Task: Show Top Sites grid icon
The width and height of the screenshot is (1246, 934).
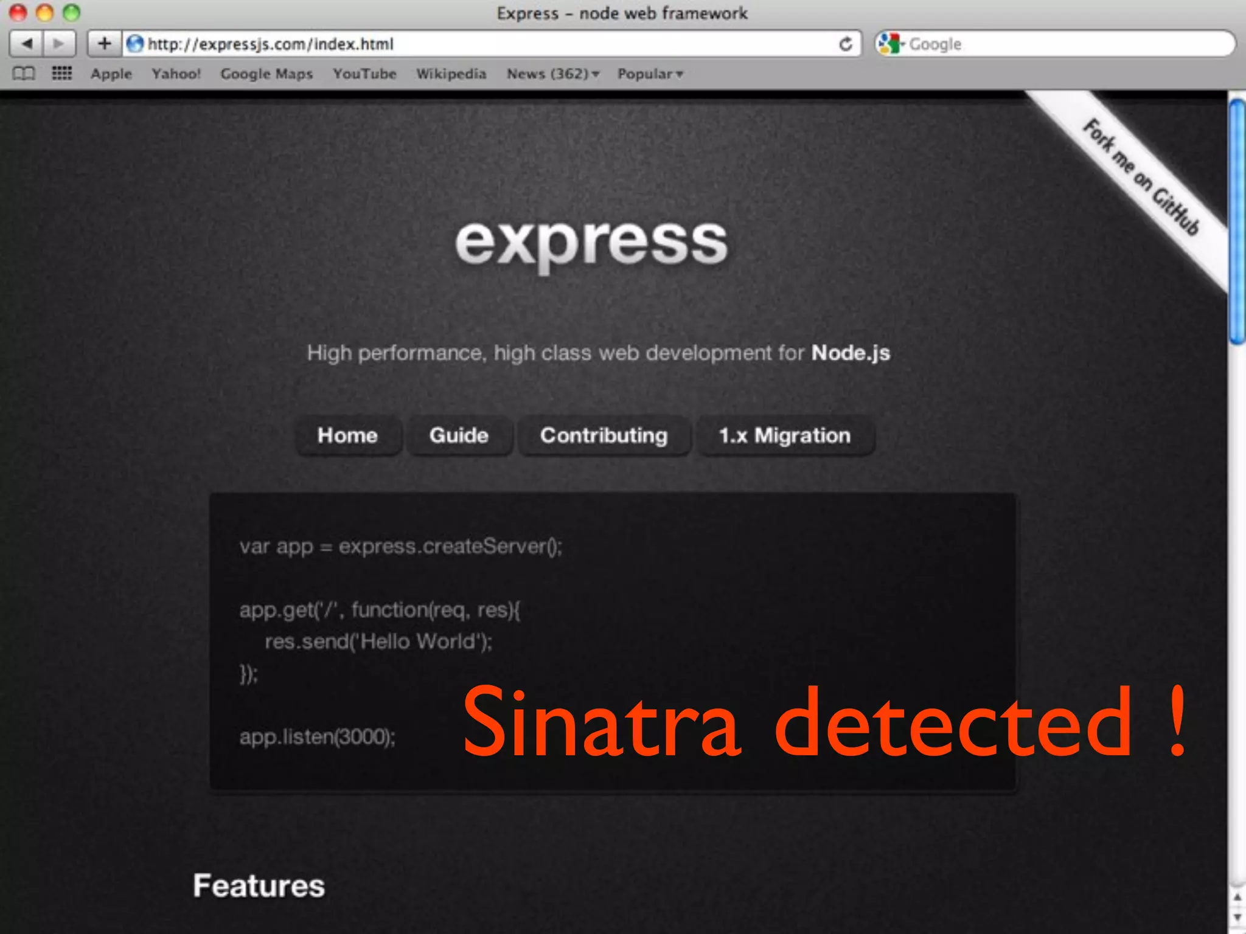Action: click(61, 74)
